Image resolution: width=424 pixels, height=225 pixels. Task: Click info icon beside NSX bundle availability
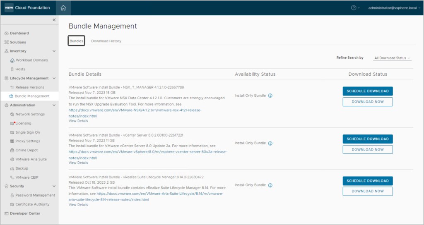pyautogui.click(x=270, y=96)
